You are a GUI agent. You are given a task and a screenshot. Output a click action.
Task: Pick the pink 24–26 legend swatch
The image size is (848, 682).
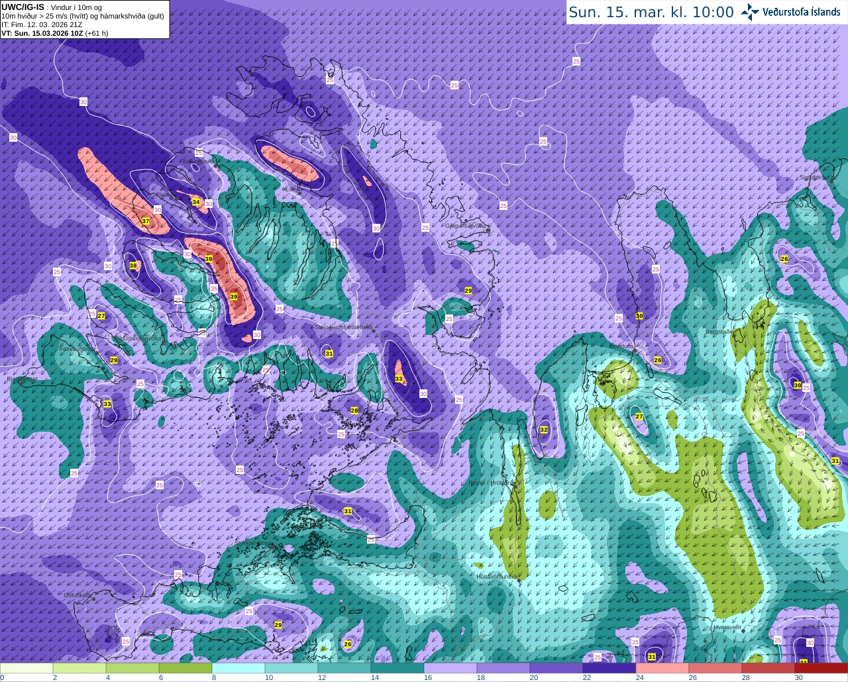662,669
